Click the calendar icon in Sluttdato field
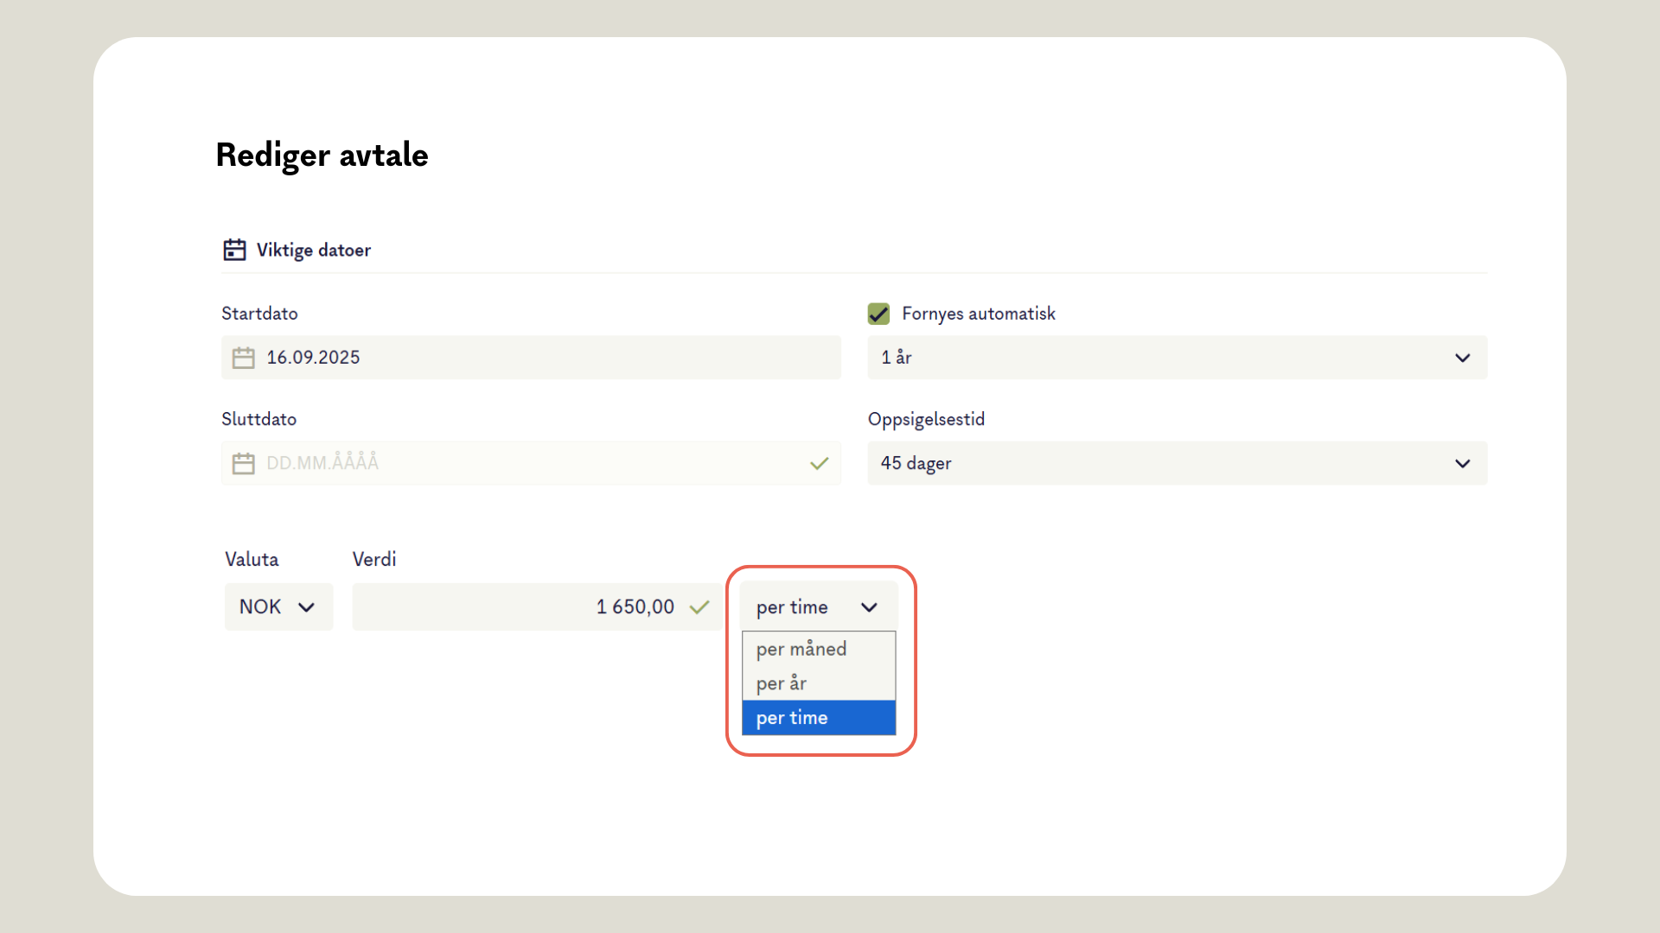This screenshot has height=933, width=1660. (x=244, y=463)
